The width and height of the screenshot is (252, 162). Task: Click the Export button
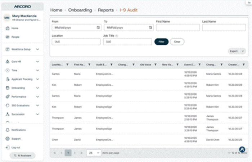[234, 51]
